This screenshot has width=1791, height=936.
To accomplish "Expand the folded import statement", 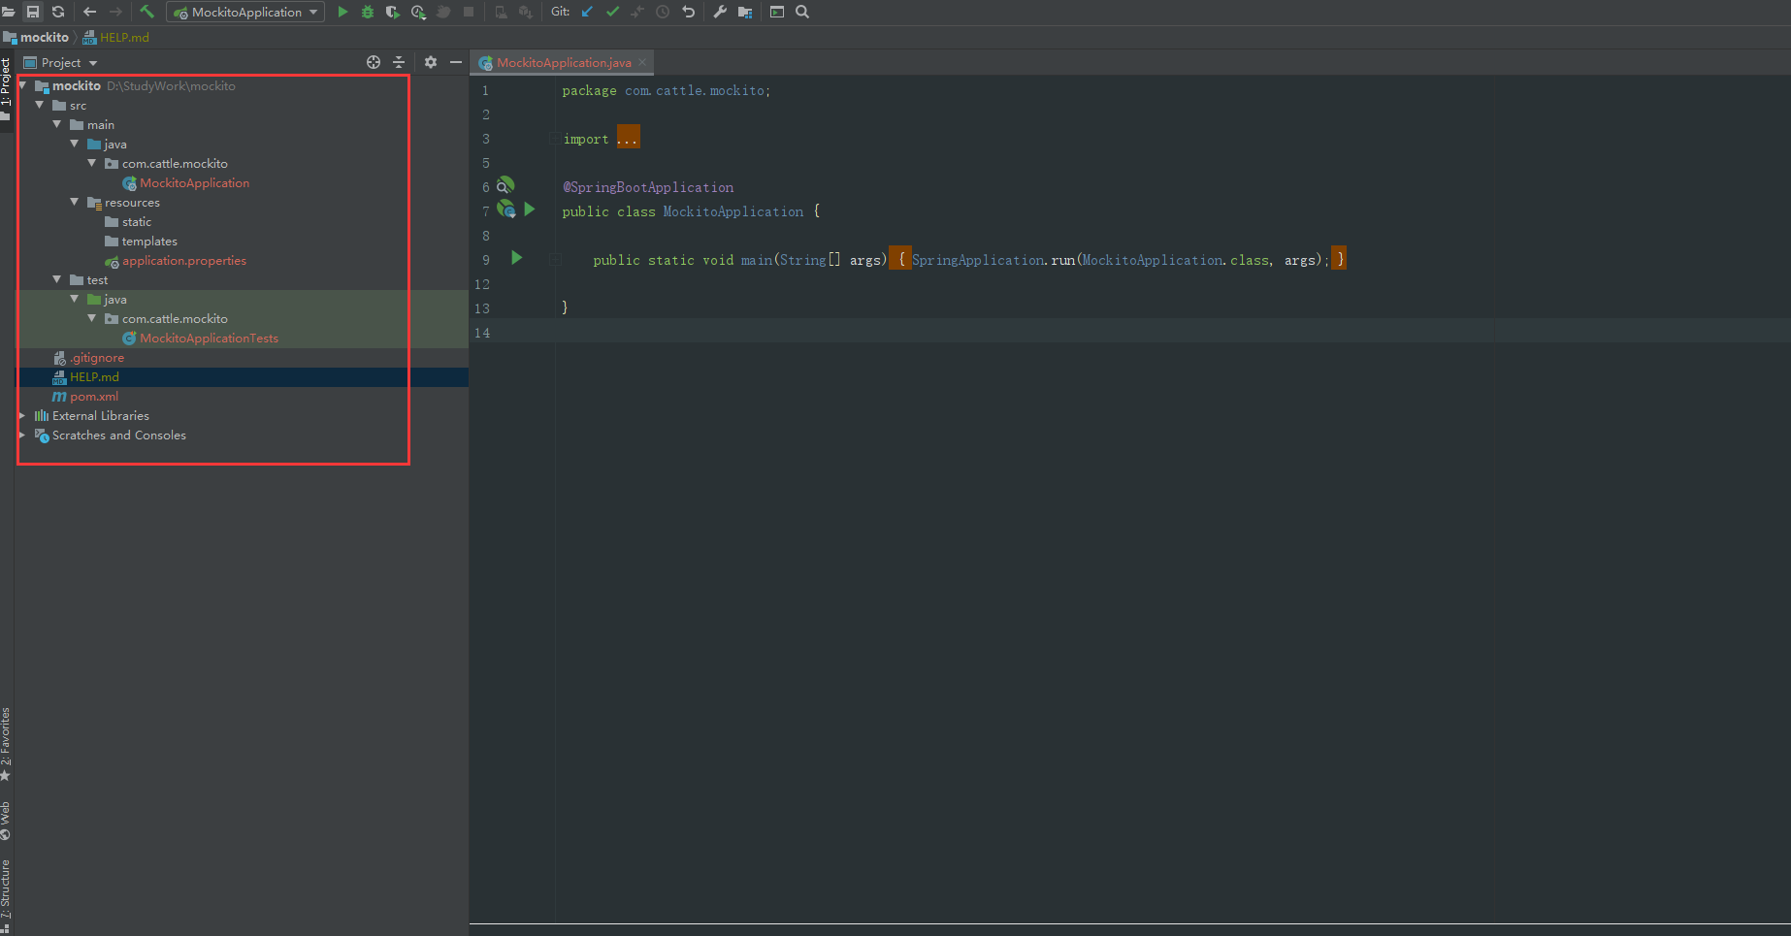I will point(628,138).
